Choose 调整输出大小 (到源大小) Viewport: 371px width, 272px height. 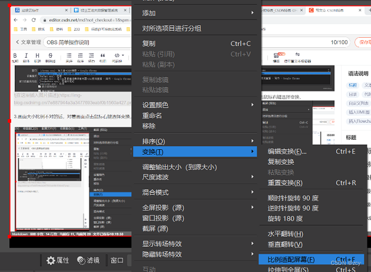click(195, 167)
